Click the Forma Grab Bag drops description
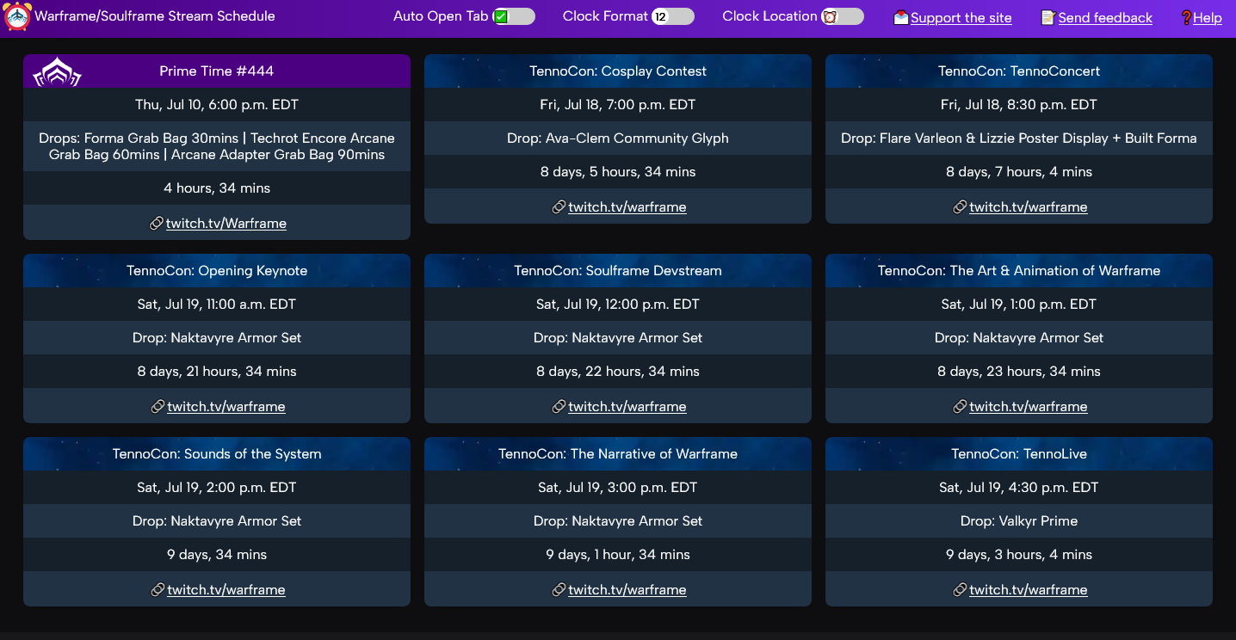Image resolution: width=1236 pixels, height=640 pixels. tap(217, 146)
